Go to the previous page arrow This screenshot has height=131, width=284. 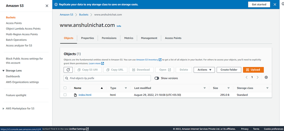[247, 77]
